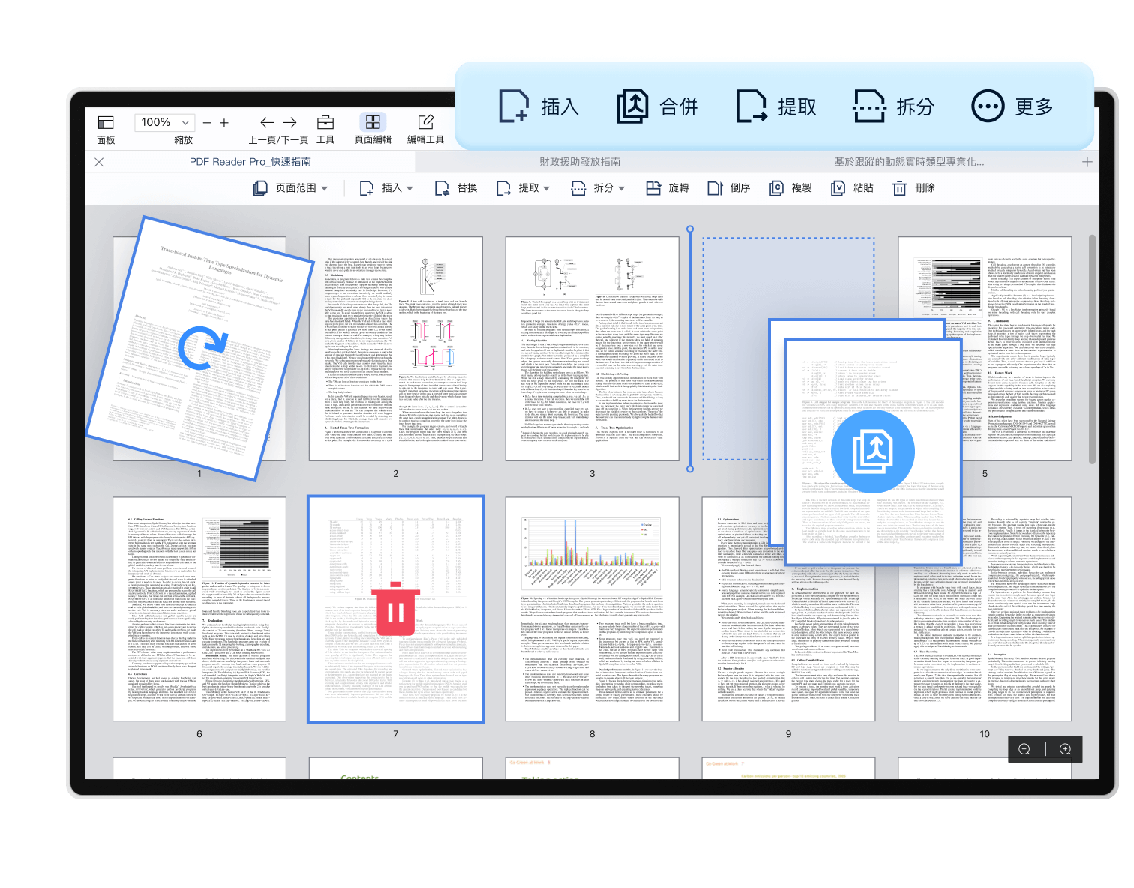The image size is (1134, 888).
Task: Select page 8 thumbnail with bar chart
Action: click(x=592, y=609)
